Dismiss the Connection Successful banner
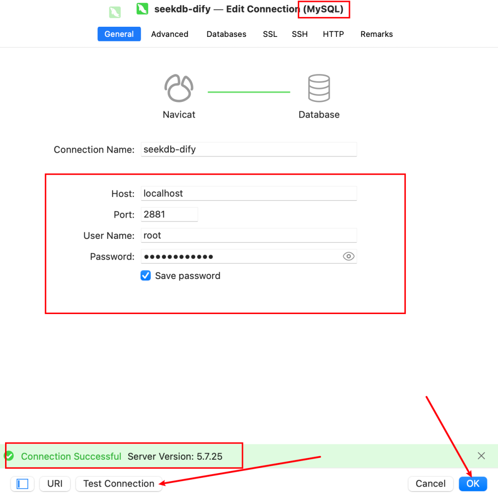498x498 pixels. coord(481,456)
